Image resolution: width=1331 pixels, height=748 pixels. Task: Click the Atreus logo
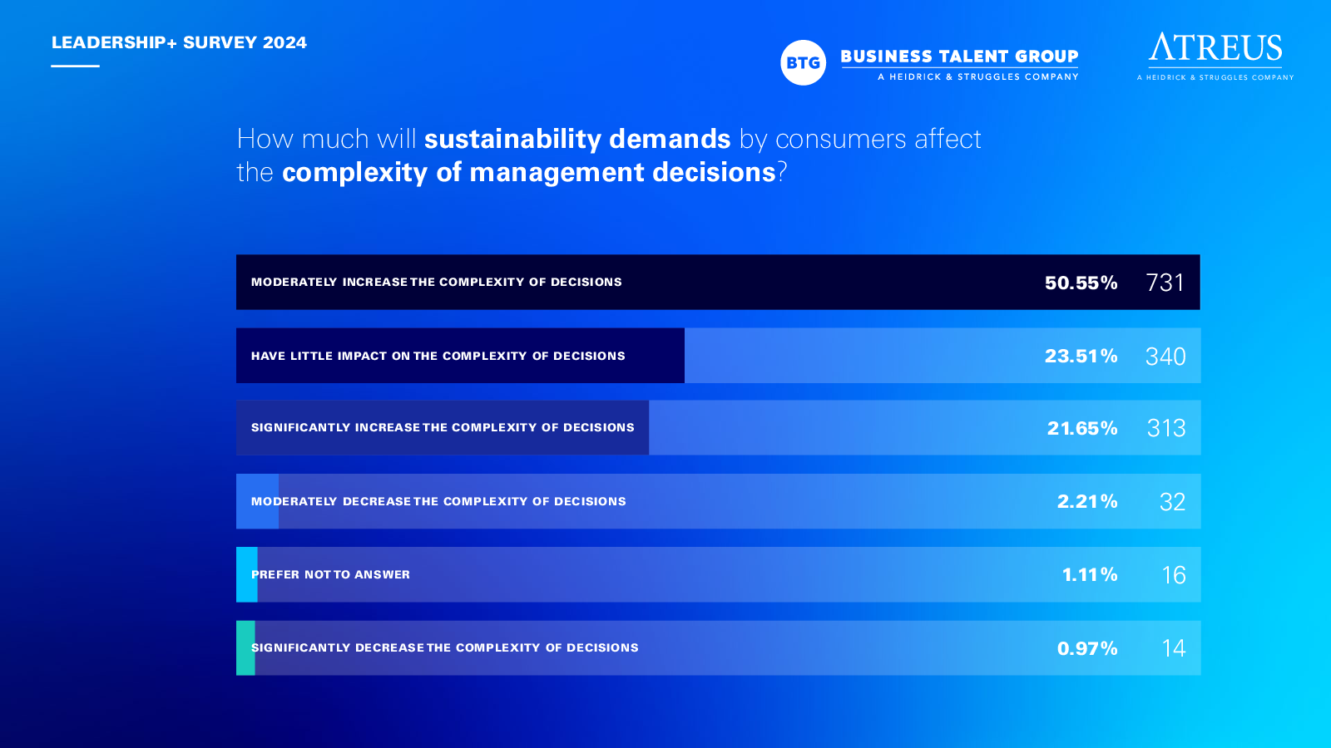[1215, 57]
